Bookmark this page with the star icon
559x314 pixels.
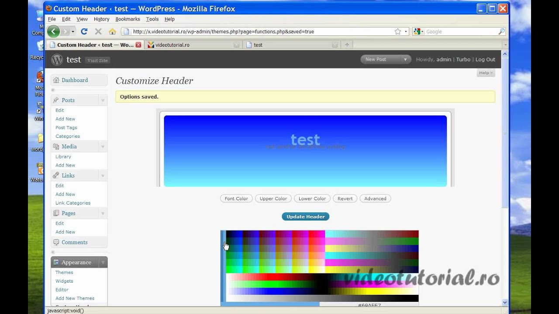pos(398,31)
